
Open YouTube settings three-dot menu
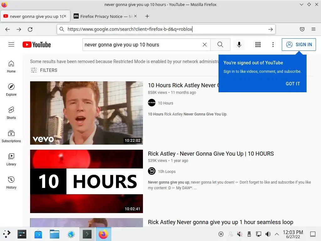[273, 45]
